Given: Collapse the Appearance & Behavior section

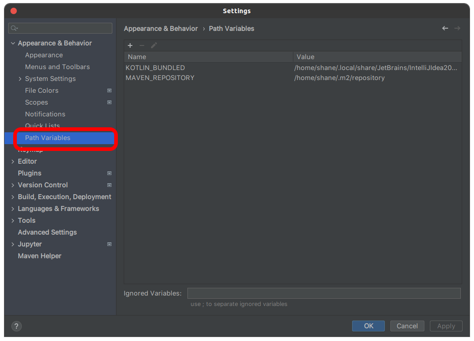Looking at the screenshot, I should pos(13,43).
